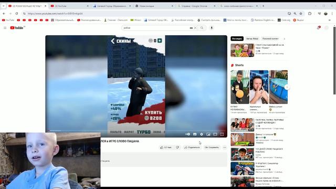Switch to the Новая вкладка tab

pos(154,6)
